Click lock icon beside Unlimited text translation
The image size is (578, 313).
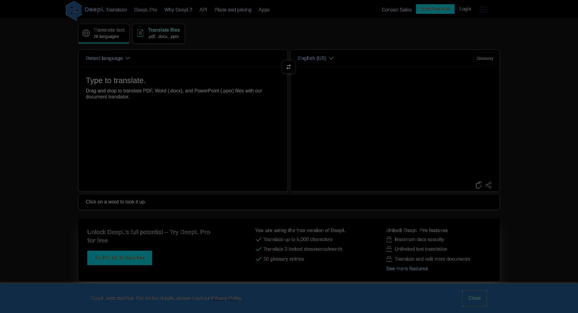click(389, 249)
